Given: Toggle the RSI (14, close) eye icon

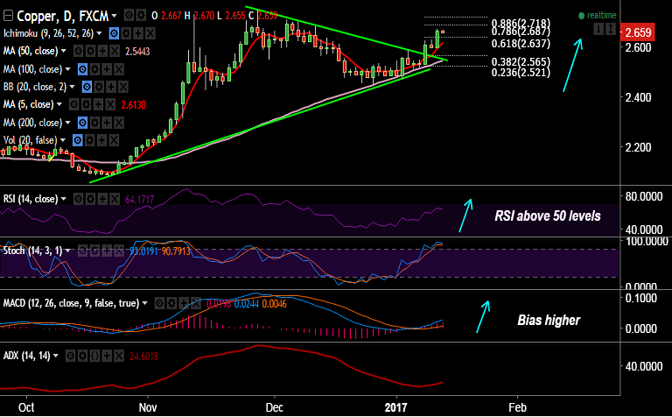Looking at the screenshot, I should pos(78,199).
